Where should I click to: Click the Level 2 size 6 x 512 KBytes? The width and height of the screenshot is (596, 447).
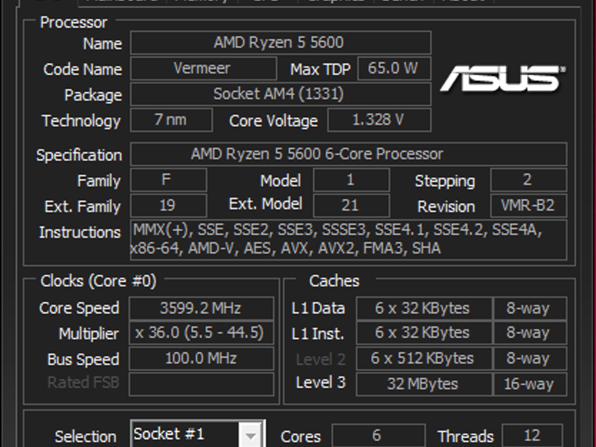tap(424, 358)
